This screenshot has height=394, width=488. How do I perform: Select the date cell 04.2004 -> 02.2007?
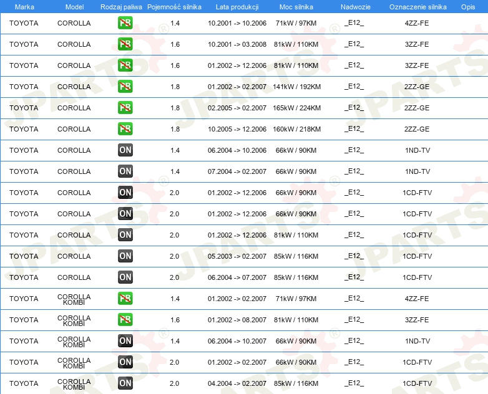tap(237, 383)
